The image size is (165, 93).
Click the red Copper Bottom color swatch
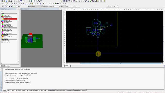pyautogui.click(x=3, y=17)
